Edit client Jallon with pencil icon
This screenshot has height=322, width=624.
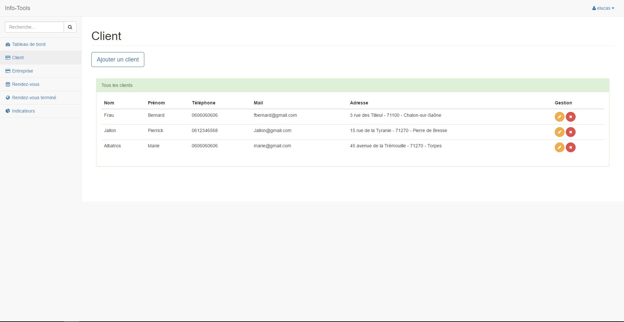click(x=559, y=132)
